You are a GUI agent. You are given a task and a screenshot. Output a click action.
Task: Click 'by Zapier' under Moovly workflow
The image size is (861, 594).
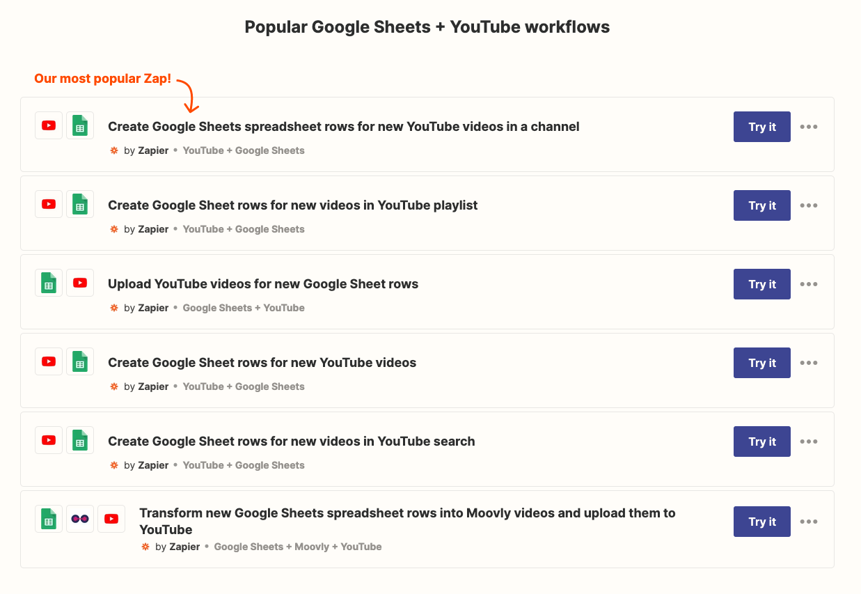(x=177, y=547)
